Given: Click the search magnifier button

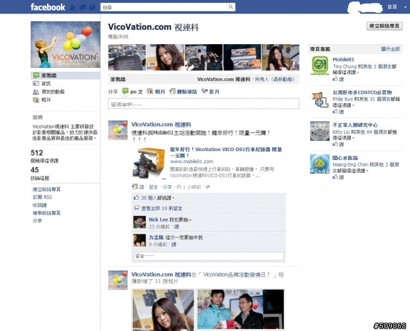Looking at the screenshot, I should click(231, 7).
